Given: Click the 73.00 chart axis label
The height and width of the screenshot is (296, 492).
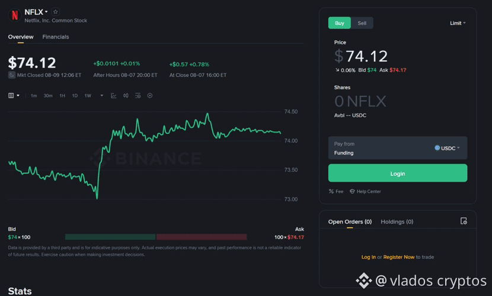Looking at the screenshot, I should (x=291, y=200).
